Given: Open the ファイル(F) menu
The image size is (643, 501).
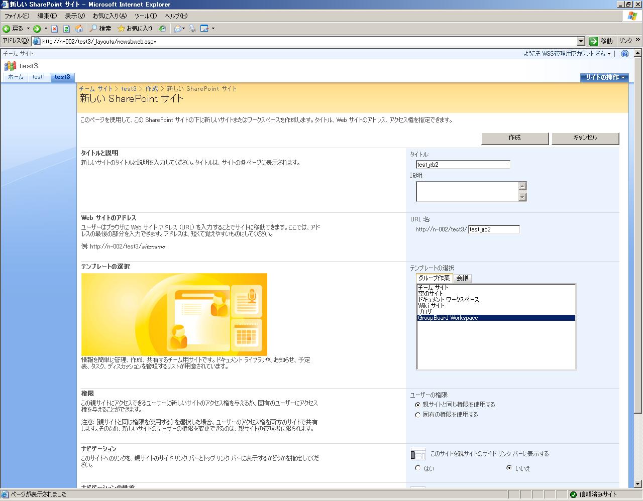Looking at the screenshot, I should click(x=17, y=16).
